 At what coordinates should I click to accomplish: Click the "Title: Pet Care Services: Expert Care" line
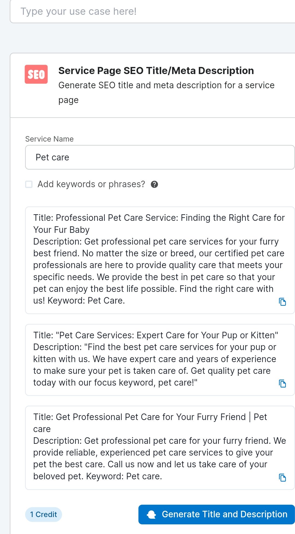pyautogui.click(x=155, y=335)
